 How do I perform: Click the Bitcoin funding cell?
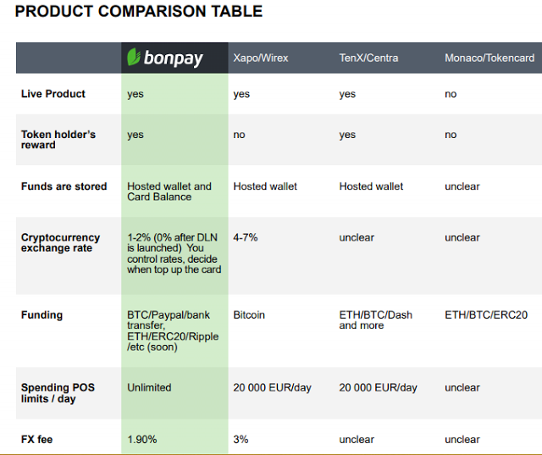(249, 315)
